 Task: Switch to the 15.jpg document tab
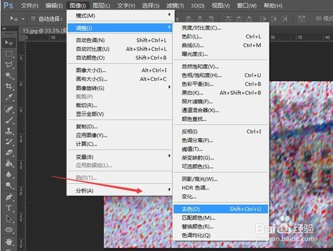point(43,31)
